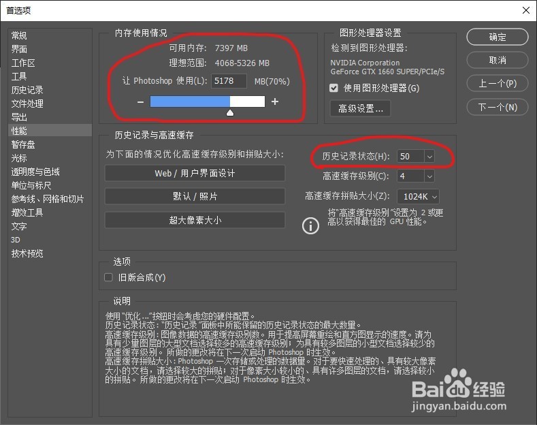This screenshot has height=425, width=537.
Task: Select 工具 category
Action: click(50, 76)
